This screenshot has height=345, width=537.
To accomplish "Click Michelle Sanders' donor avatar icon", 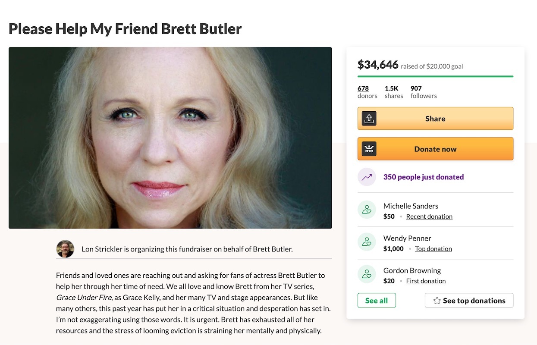I will pyautogui.click(x=366, y=210).
